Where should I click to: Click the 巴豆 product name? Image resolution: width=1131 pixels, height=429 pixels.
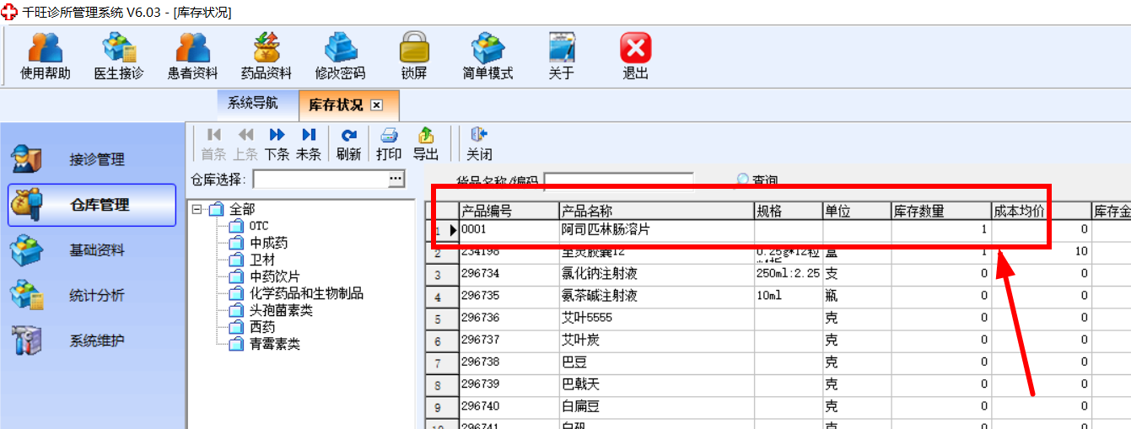click(657, 362)
